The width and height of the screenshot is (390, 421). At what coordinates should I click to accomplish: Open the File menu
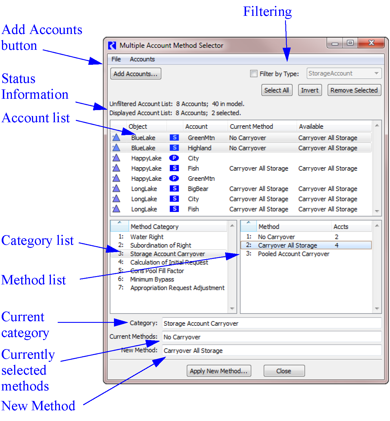pos(116,59)
